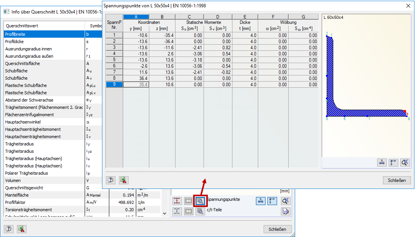Select column header G in the Spannungspunkte table
This screenshot has width=416, height=237.
point(303,17)
